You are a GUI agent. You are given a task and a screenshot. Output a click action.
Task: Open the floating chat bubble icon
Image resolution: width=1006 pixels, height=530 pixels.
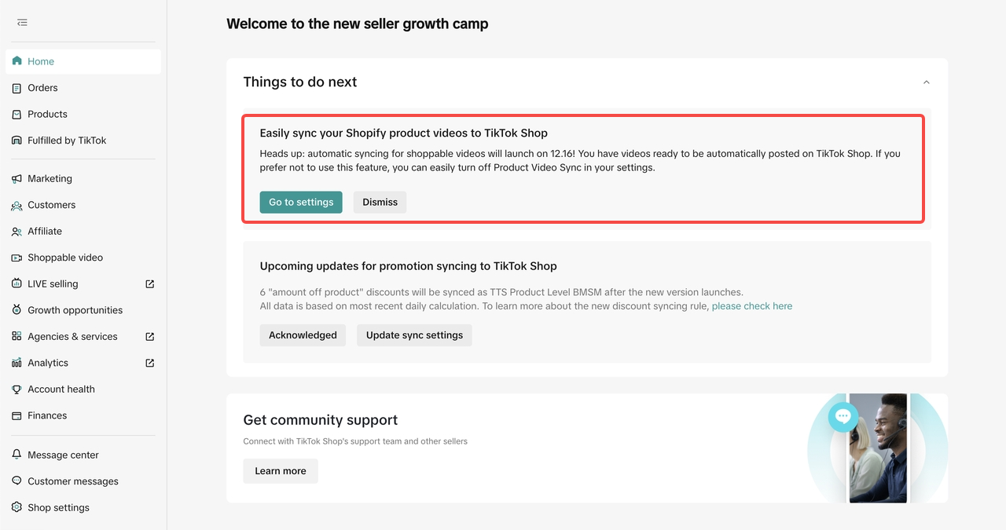click(x=843, y=416)
